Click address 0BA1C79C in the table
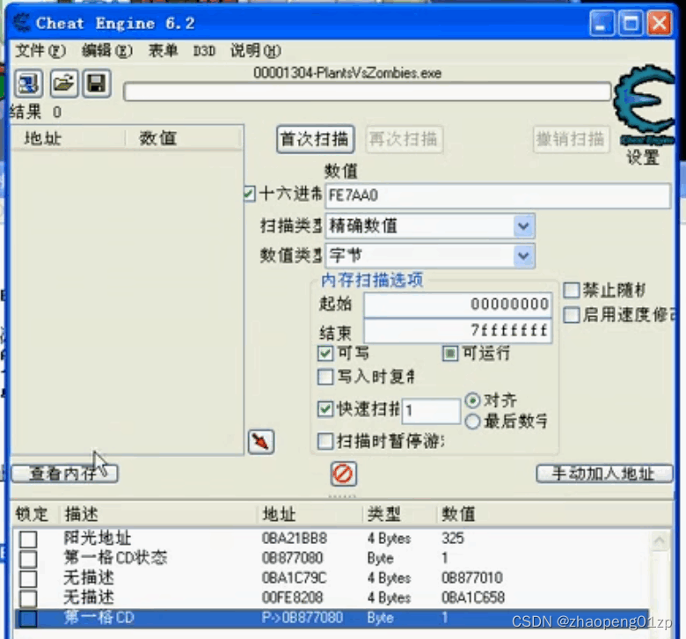The height and width of the screenshot is (639, 686). [294, 577]
